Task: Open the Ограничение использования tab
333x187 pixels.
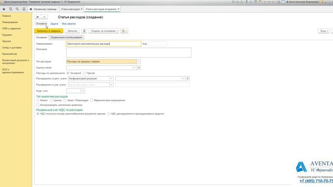Action: pos(66,37)
